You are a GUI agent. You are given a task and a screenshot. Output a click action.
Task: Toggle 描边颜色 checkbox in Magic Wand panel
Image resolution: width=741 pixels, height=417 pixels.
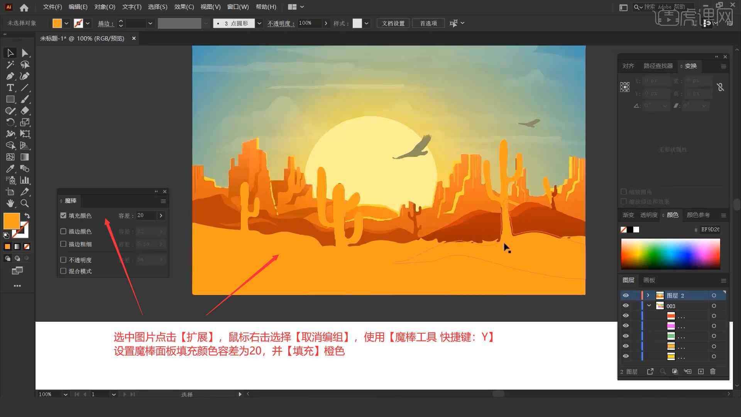tap(64, 231)
